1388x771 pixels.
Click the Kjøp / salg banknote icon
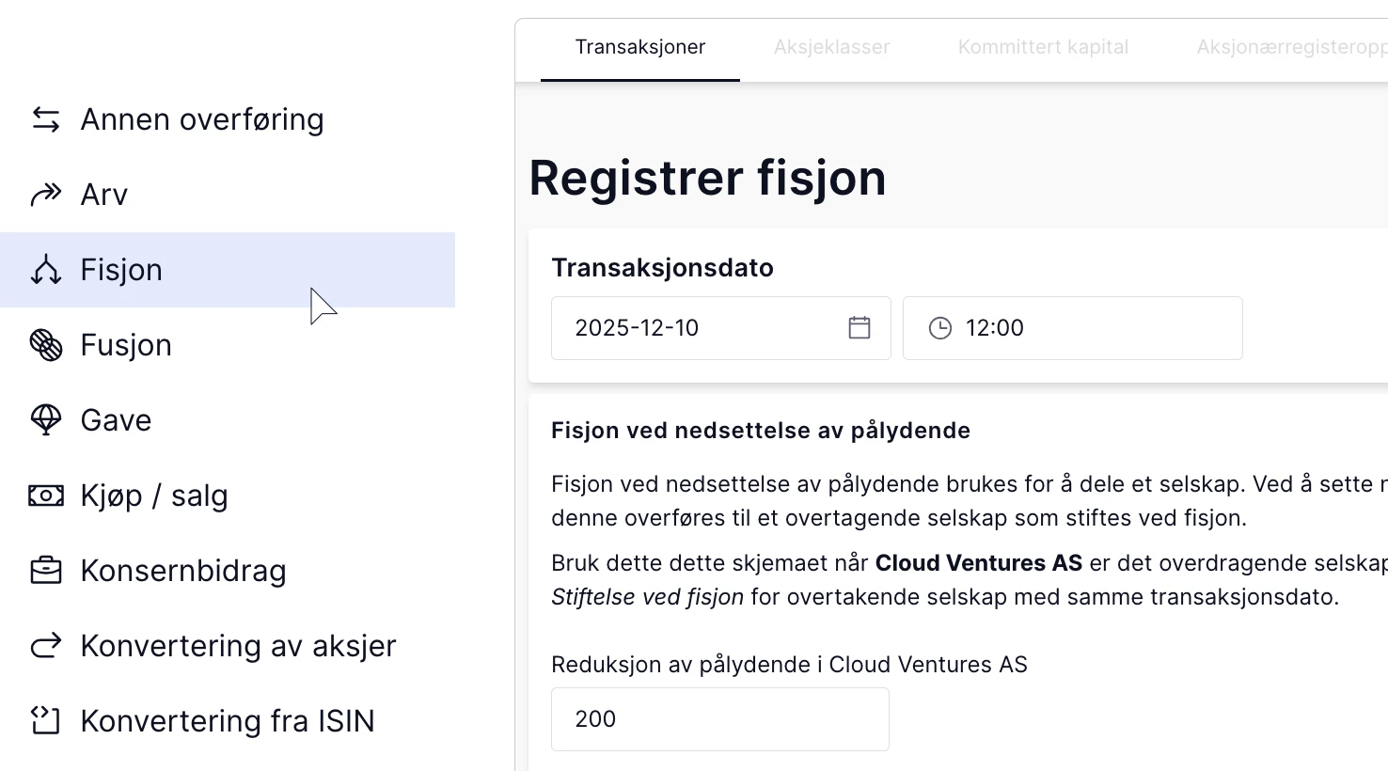click(x=46, y=496)
